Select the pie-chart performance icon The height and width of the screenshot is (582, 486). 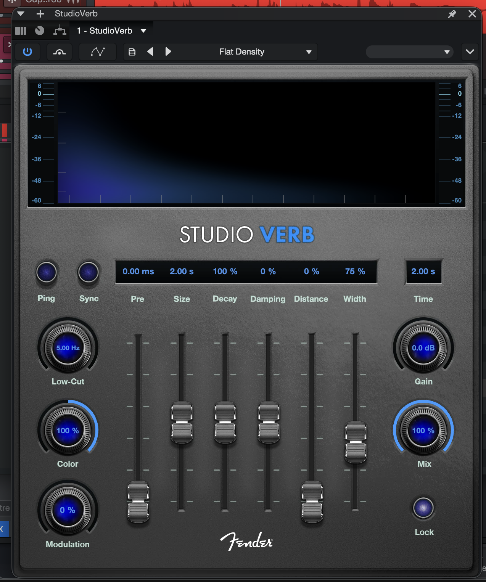tap(40, 31)
